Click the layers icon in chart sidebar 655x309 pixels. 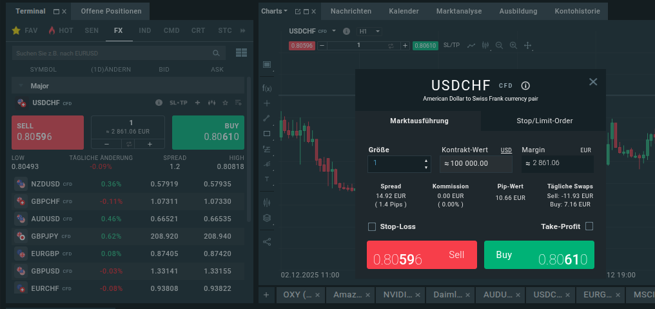point(267,217)
